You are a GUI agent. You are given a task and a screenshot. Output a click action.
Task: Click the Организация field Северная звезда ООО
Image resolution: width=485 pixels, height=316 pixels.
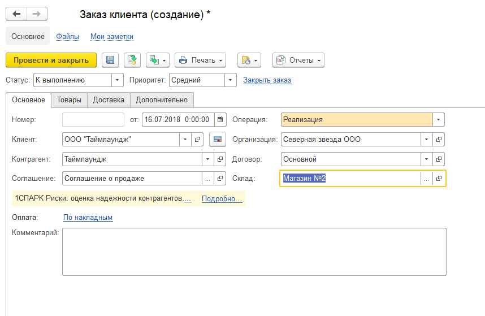pyautogui.click(x=351, y=140)
